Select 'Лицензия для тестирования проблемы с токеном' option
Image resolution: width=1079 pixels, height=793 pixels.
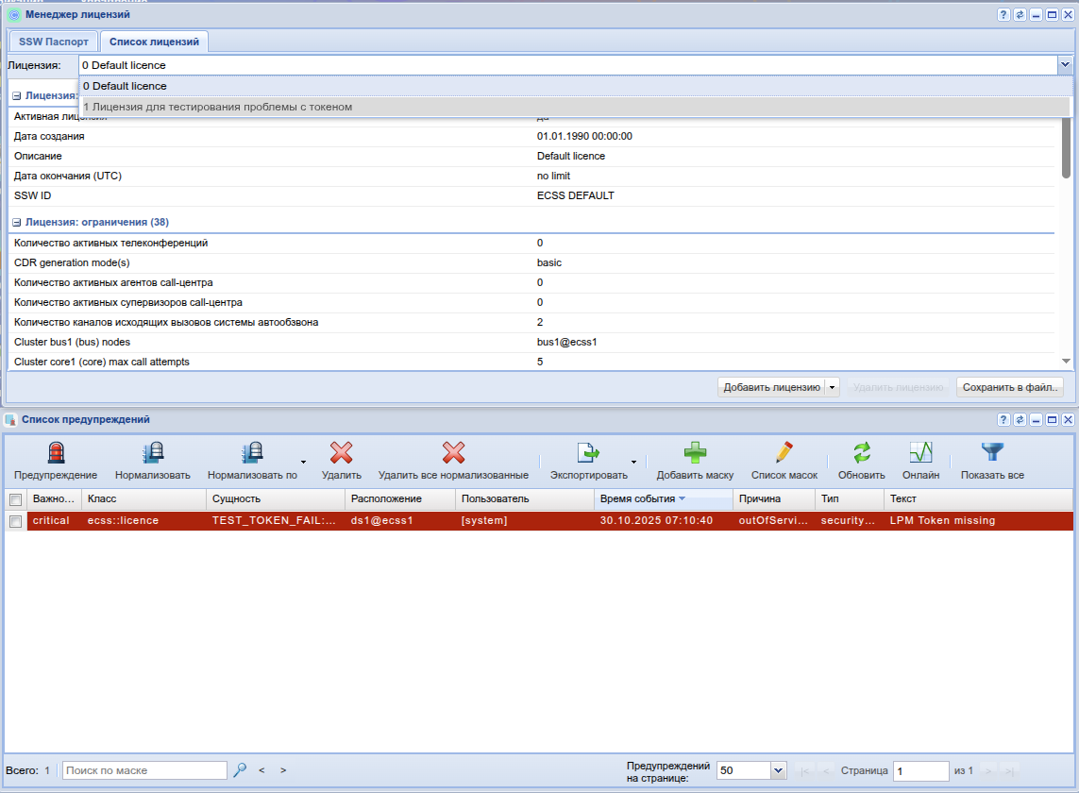[575, 107]
